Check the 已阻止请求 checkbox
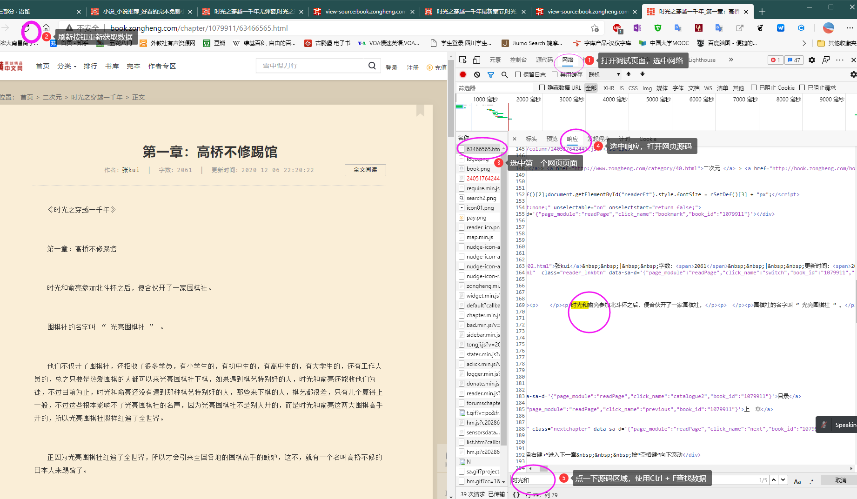857x499 pixels. (802, 87)
